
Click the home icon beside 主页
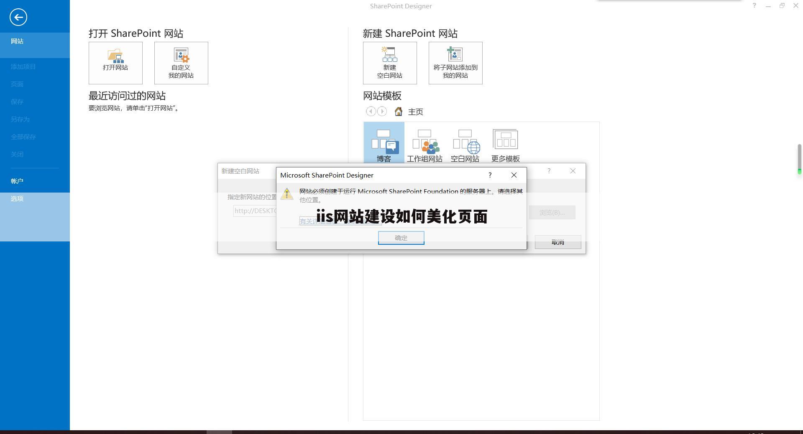coord(398,112)
